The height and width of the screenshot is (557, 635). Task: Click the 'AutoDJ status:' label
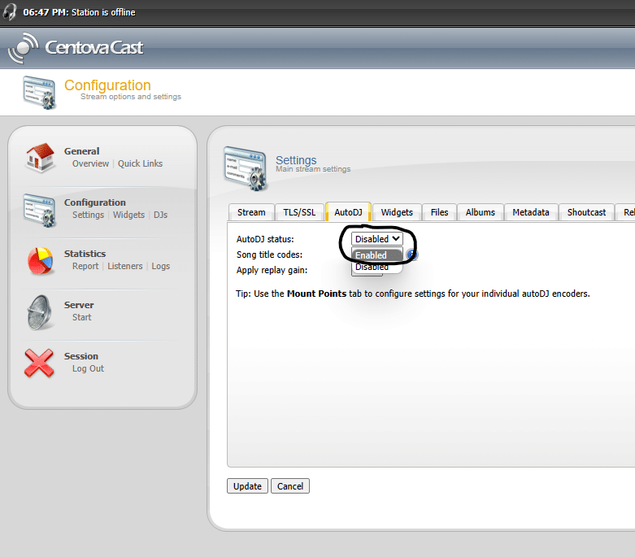point(265,239)
